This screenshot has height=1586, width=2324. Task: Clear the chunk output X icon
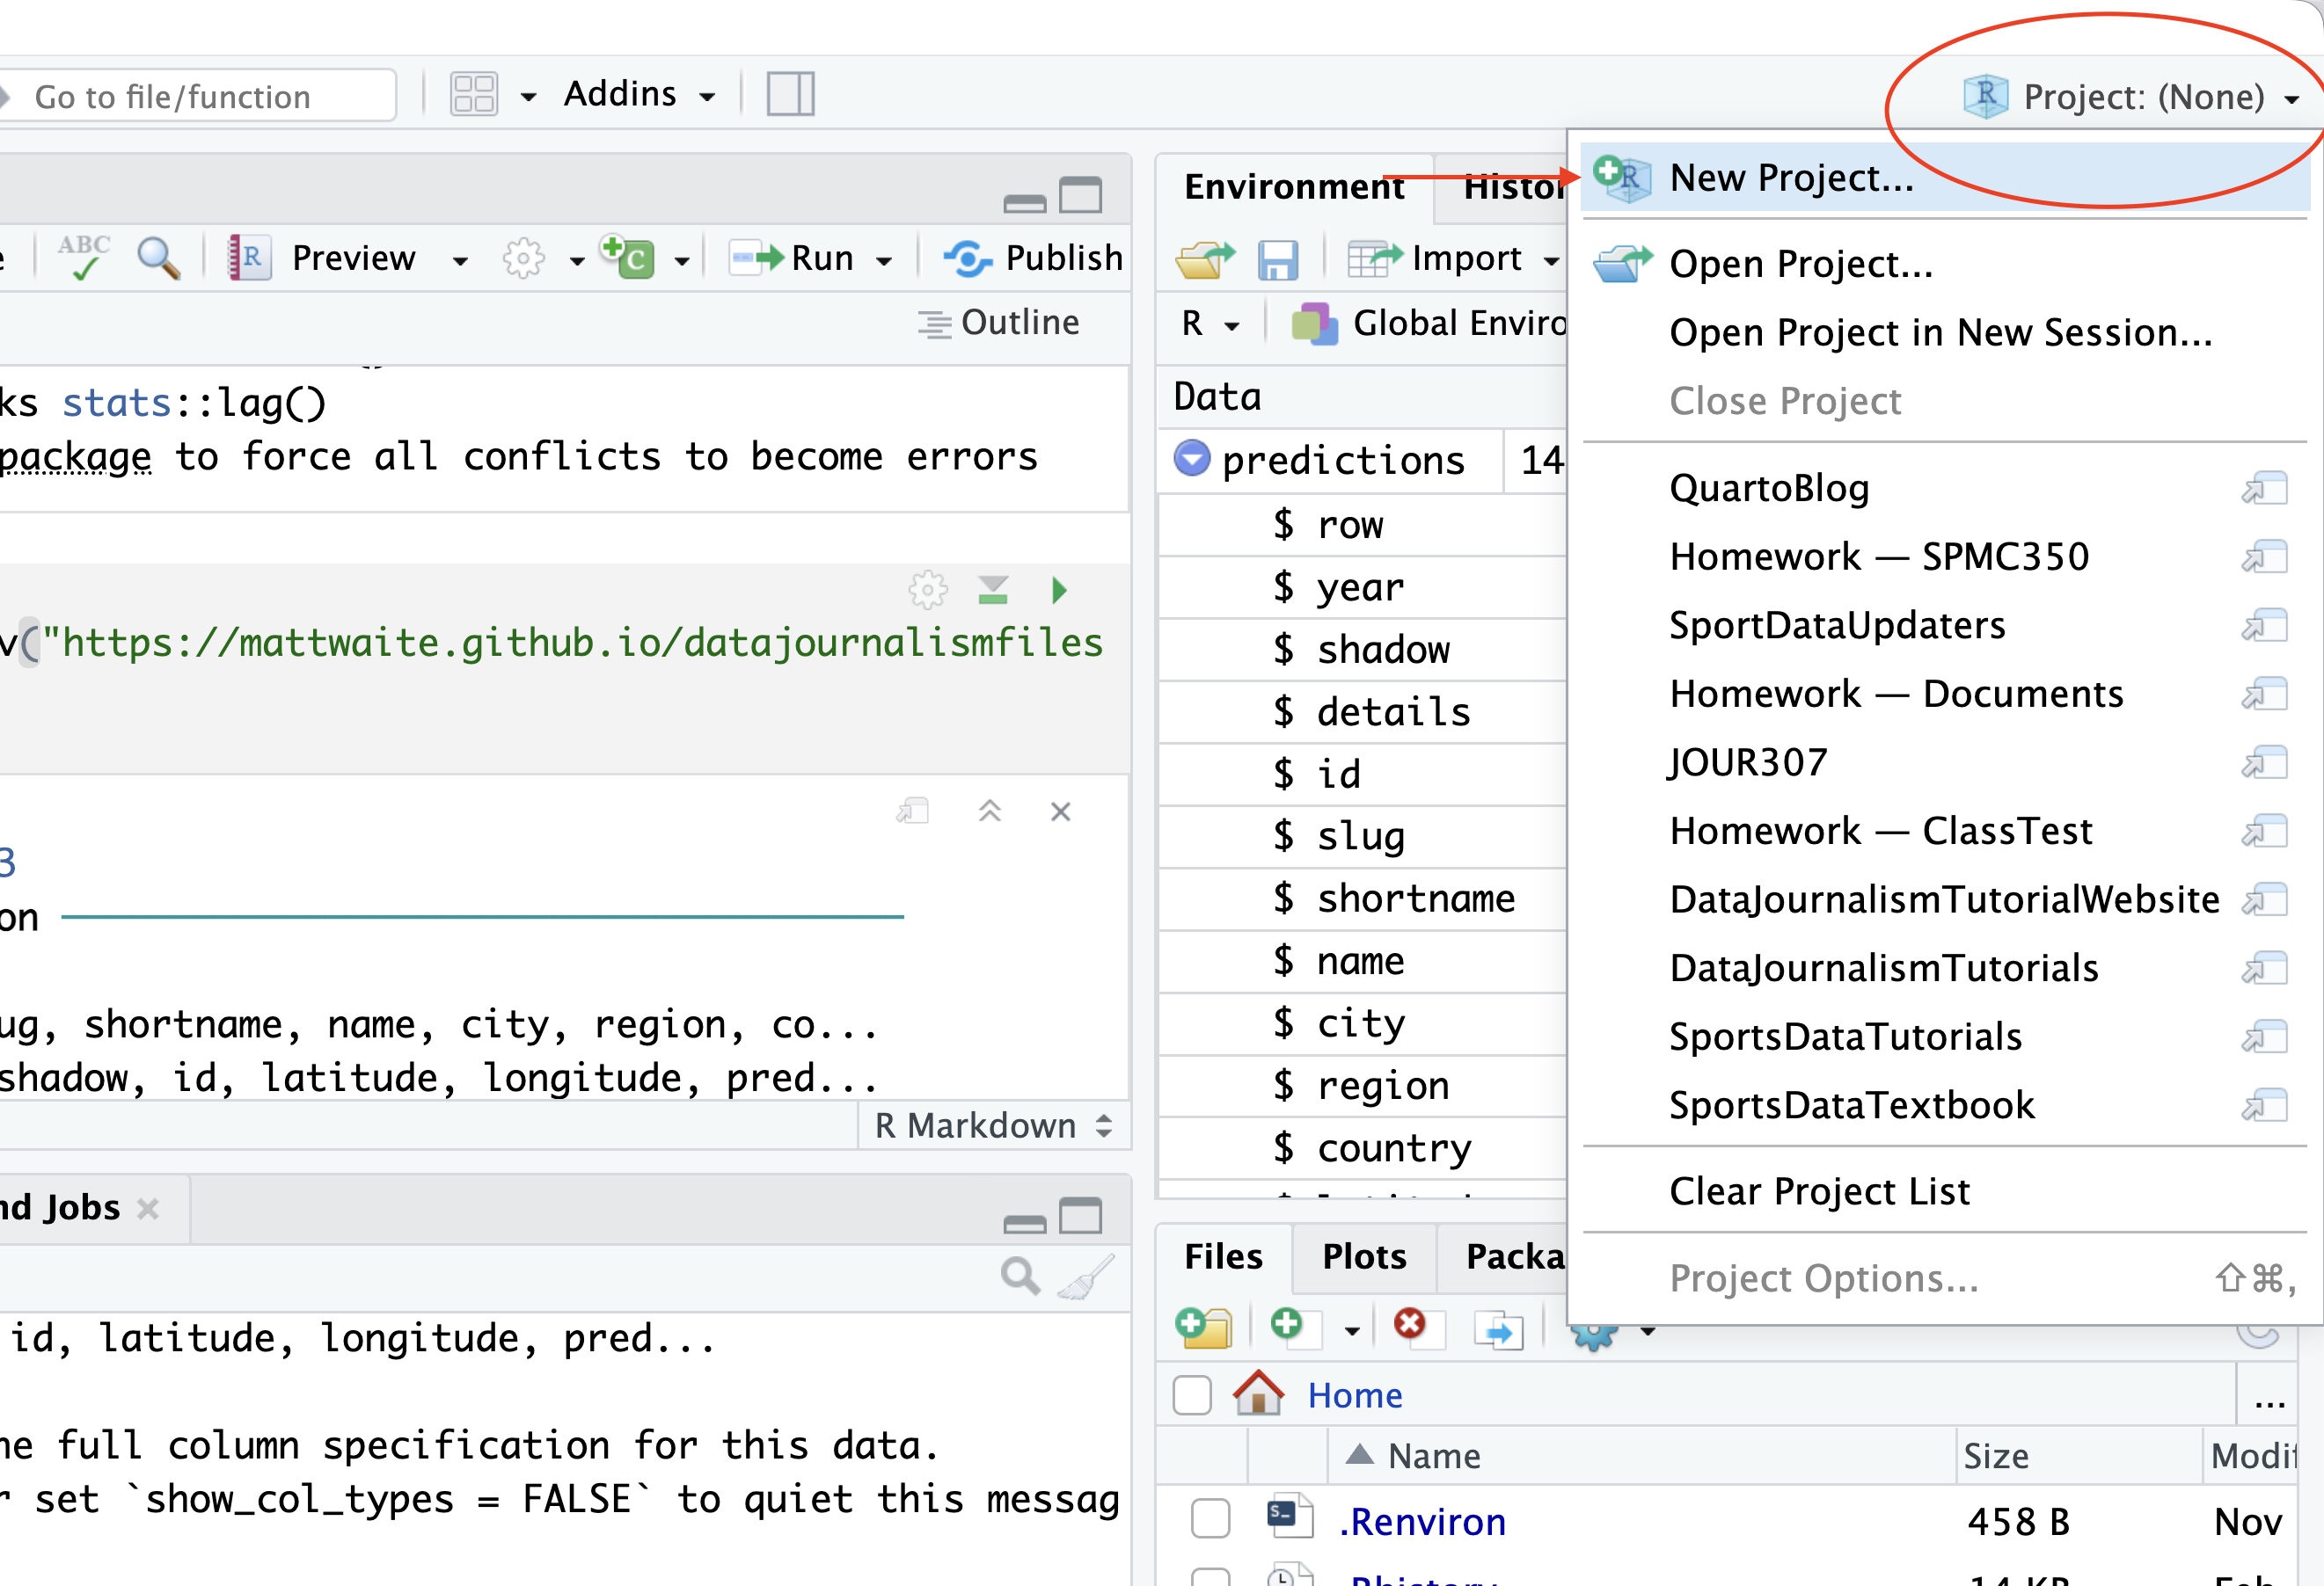click(1061, 811)
